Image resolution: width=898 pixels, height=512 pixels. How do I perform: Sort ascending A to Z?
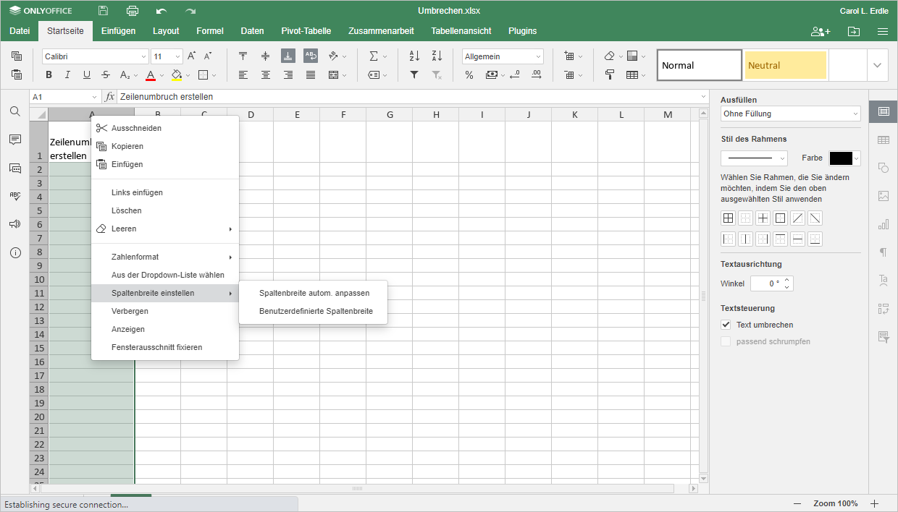click(414, 56)
